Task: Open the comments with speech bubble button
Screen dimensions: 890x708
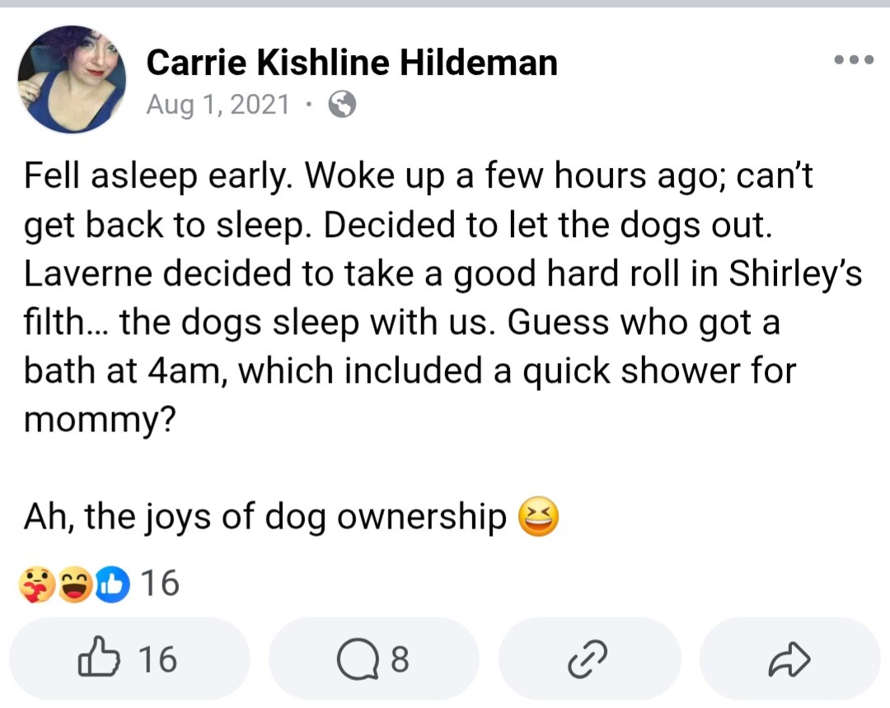Action: pos(373,659)
